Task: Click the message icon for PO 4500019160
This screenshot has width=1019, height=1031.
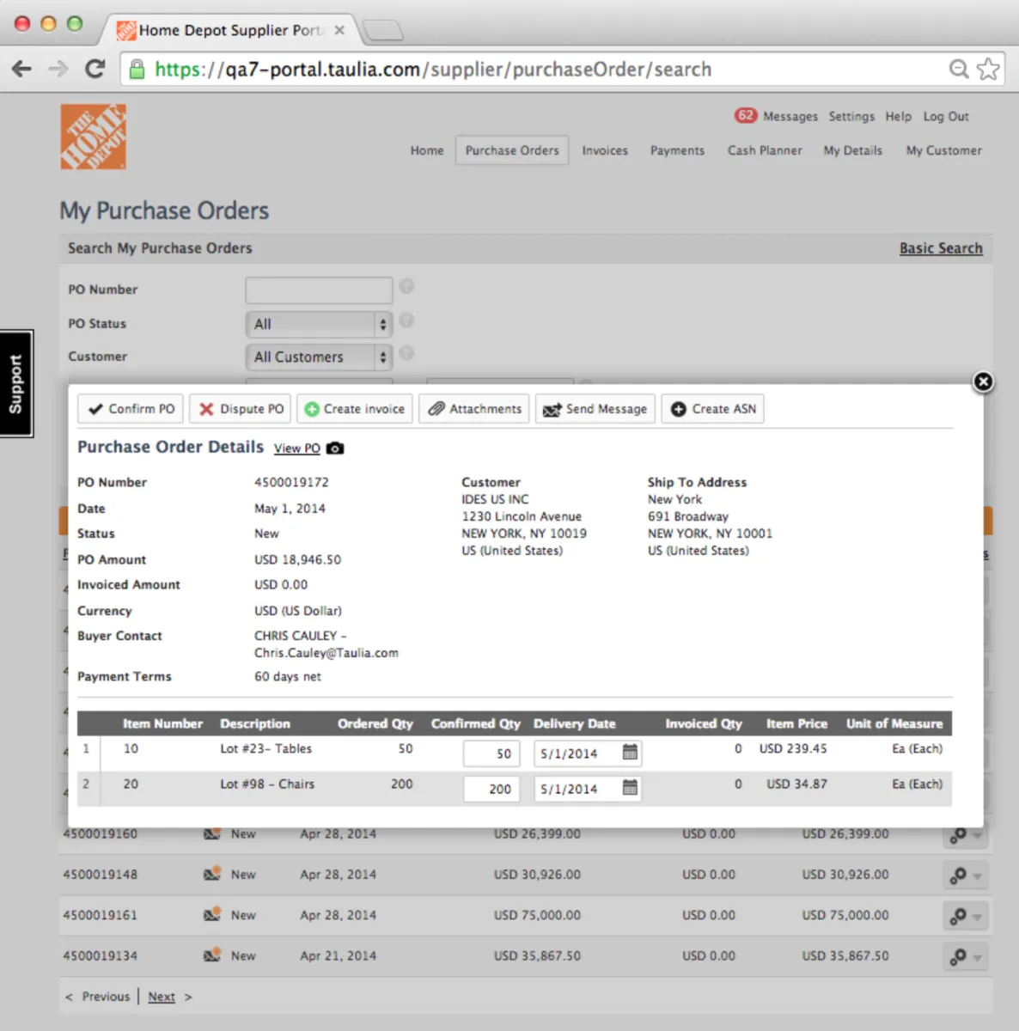Action: tap(211, 833)
